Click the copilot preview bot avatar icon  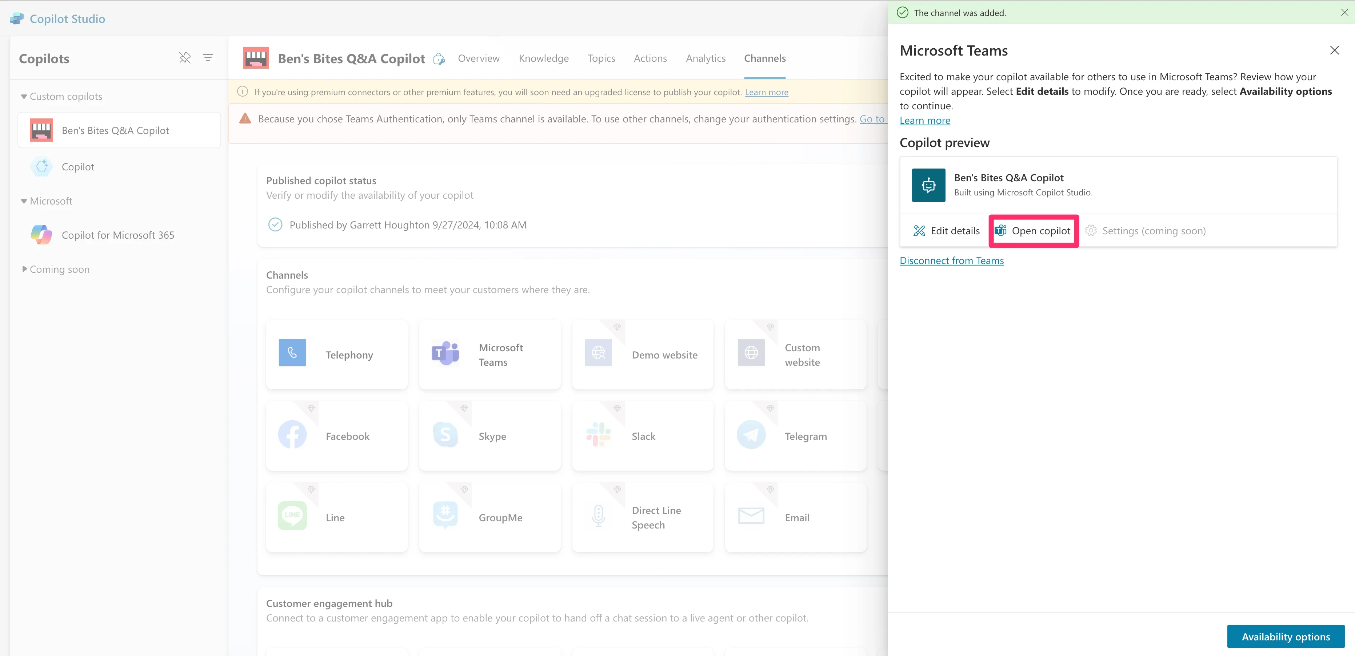(928, 185)
